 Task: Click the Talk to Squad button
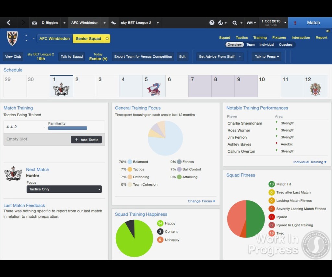tap(72, 56)
